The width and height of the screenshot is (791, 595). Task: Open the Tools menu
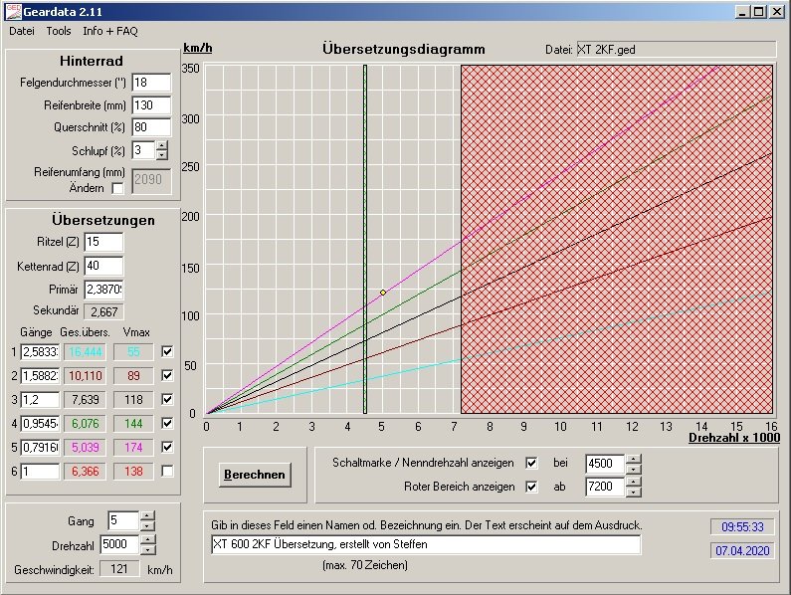click(x=58, y=31)
